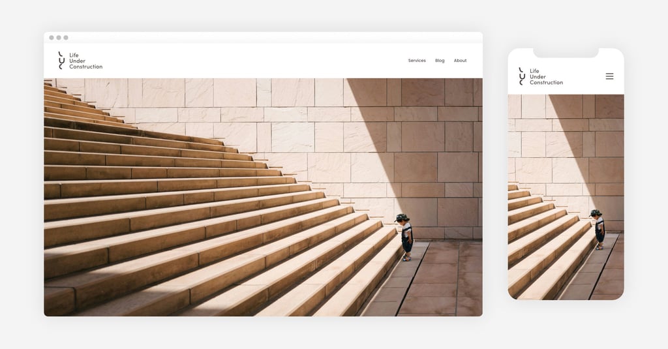
Task: Click the child standing in mobile hero photo
Action: pos(598,229)
